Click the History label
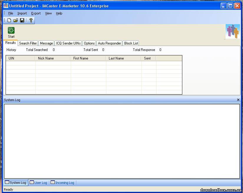Viewport: 243px width, 193px height. (x=11, y=50)
